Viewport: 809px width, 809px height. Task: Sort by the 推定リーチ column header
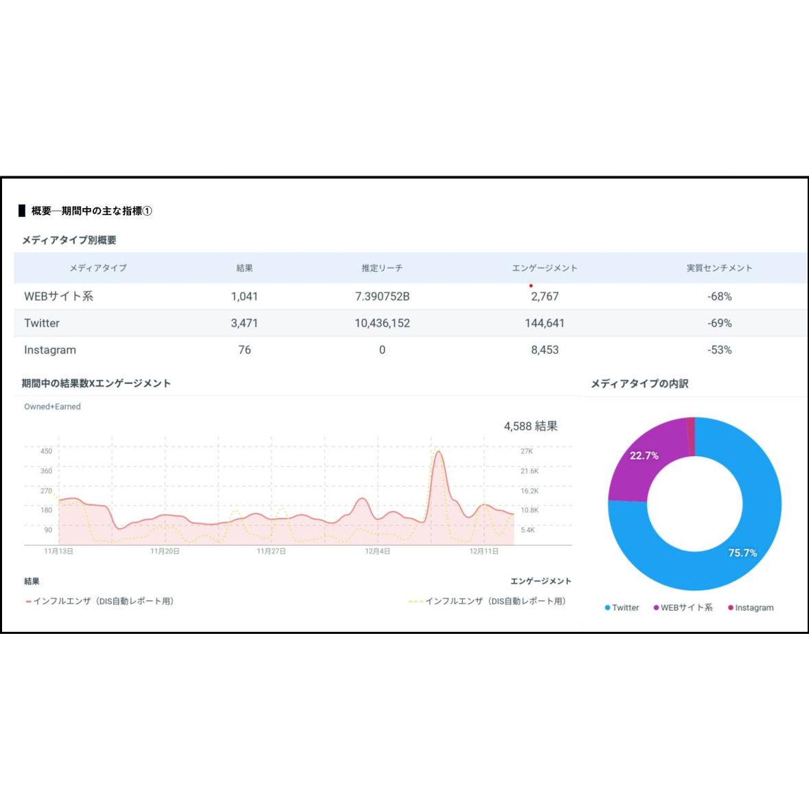(382, 268)
